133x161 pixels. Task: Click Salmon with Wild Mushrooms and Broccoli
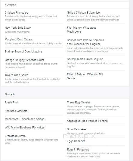click(85, 42)
